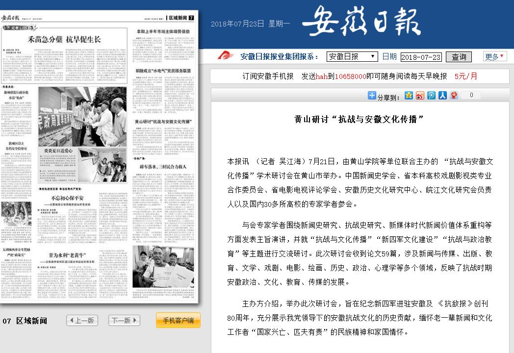Click the red badge share icon

[454, 96]
